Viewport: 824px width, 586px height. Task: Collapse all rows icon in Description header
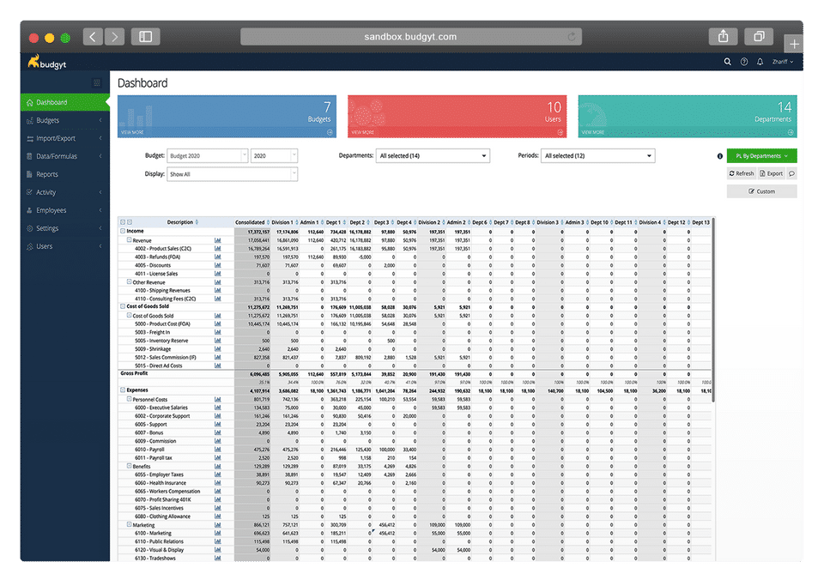click(130, 222)
